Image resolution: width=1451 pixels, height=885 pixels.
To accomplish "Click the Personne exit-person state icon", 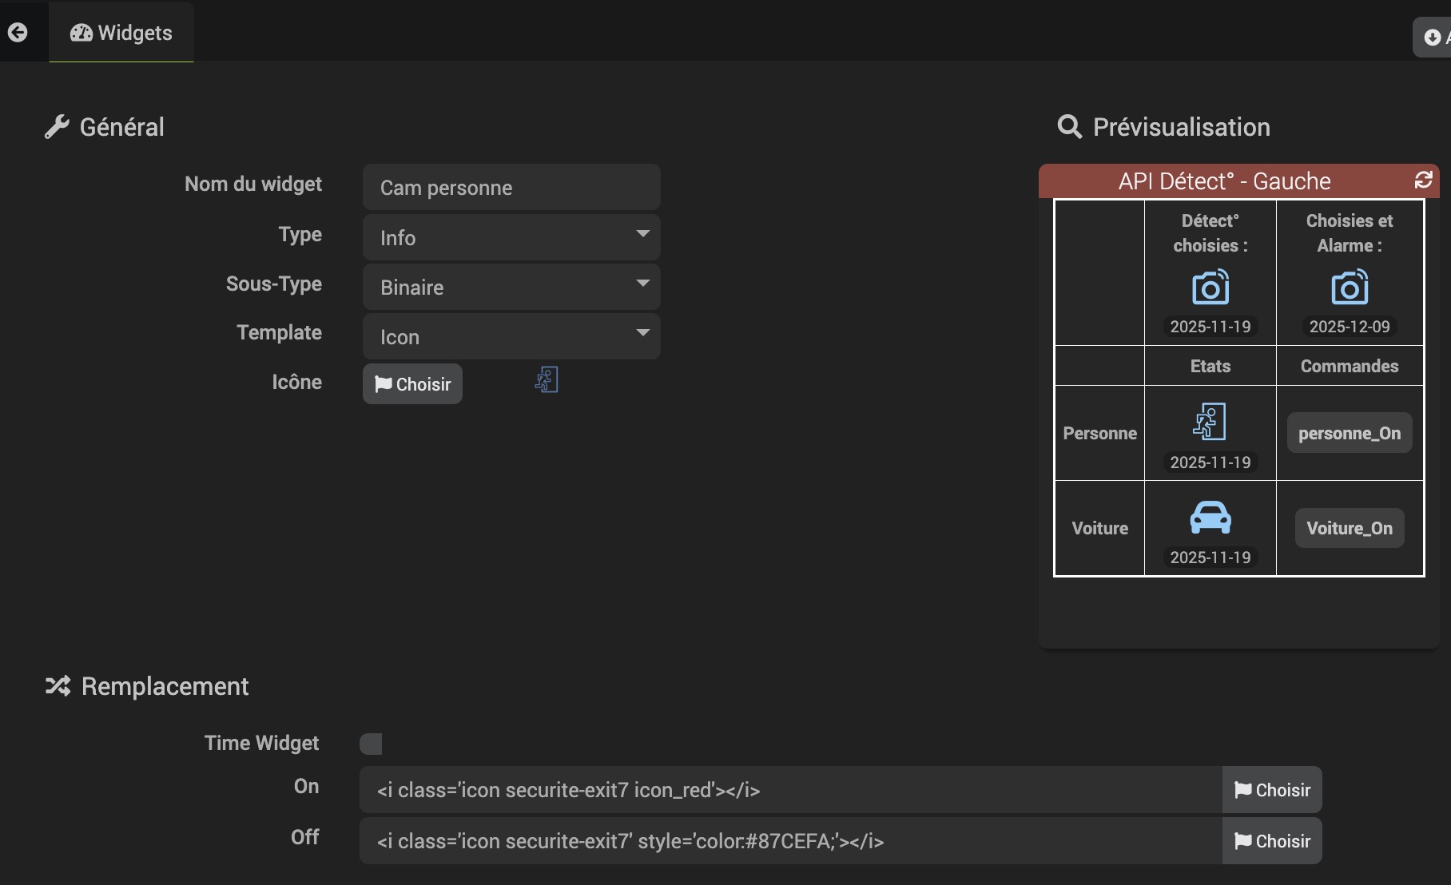I will (x=1210, y=422).
